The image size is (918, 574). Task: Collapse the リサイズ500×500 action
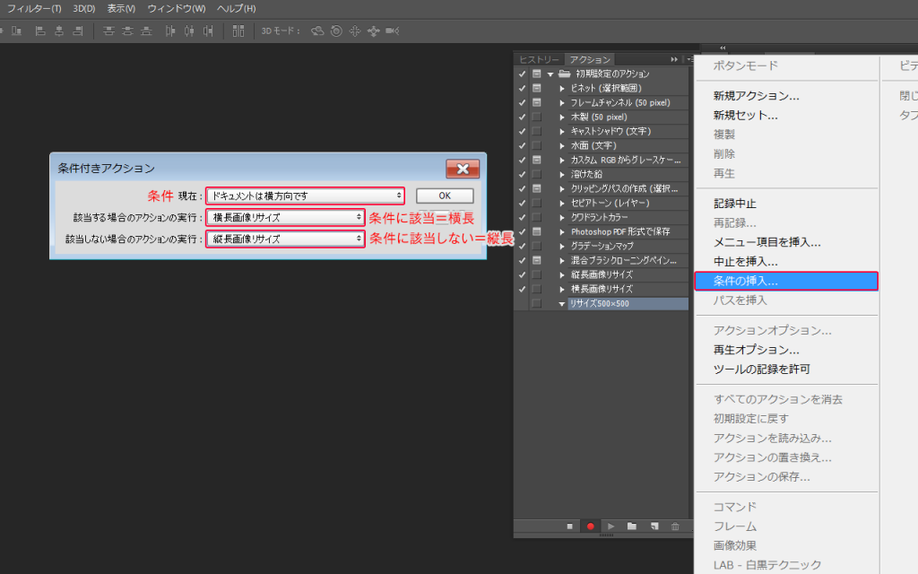point(562,304)
